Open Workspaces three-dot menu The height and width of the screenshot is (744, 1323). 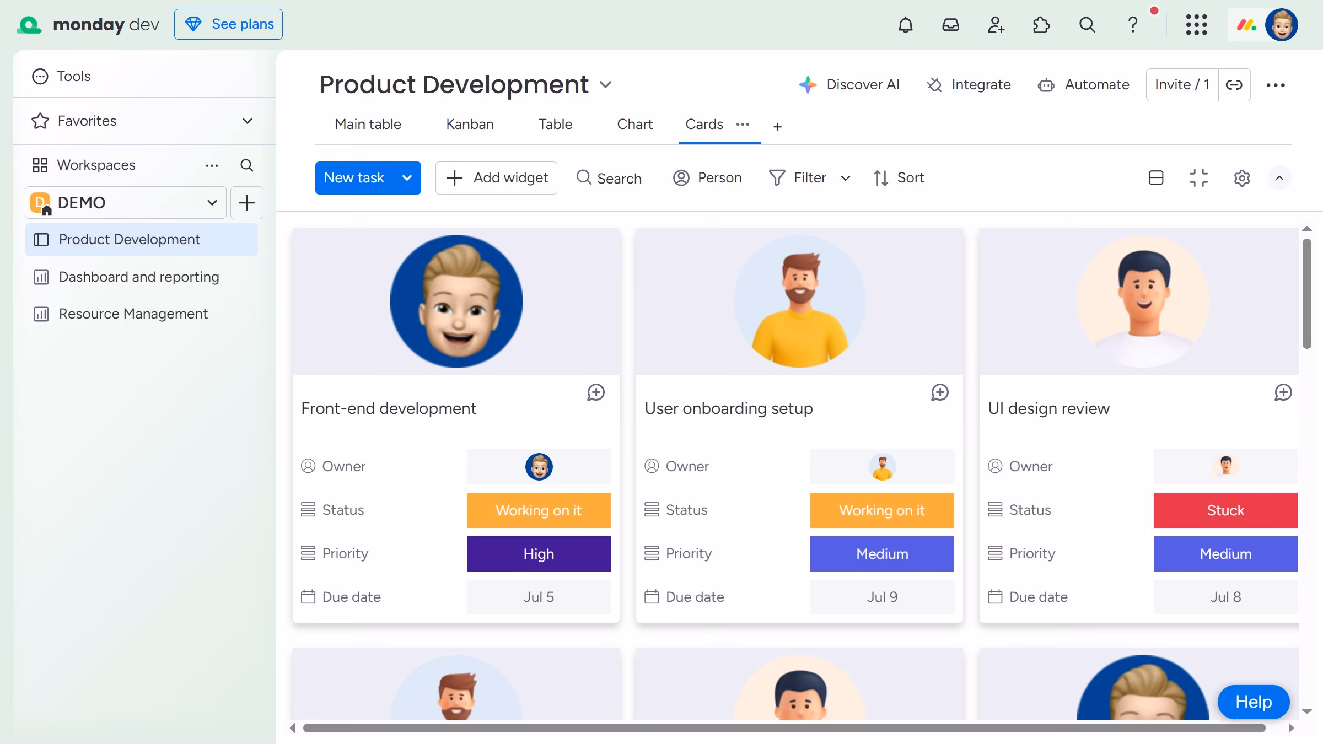[x=212, y=165]
